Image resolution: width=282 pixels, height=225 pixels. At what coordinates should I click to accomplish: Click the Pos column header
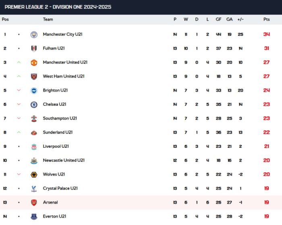(5, 19)
